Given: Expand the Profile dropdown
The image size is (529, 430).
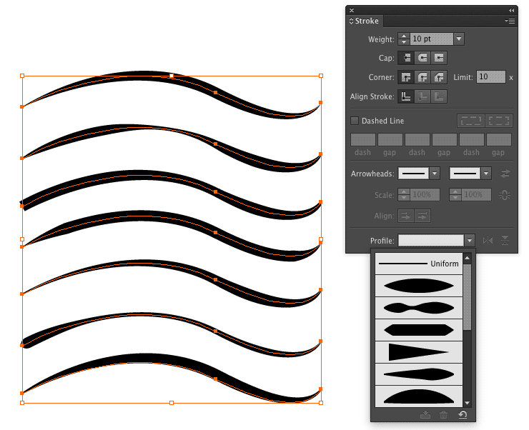Looking at the screenshot, I should 470,241.
